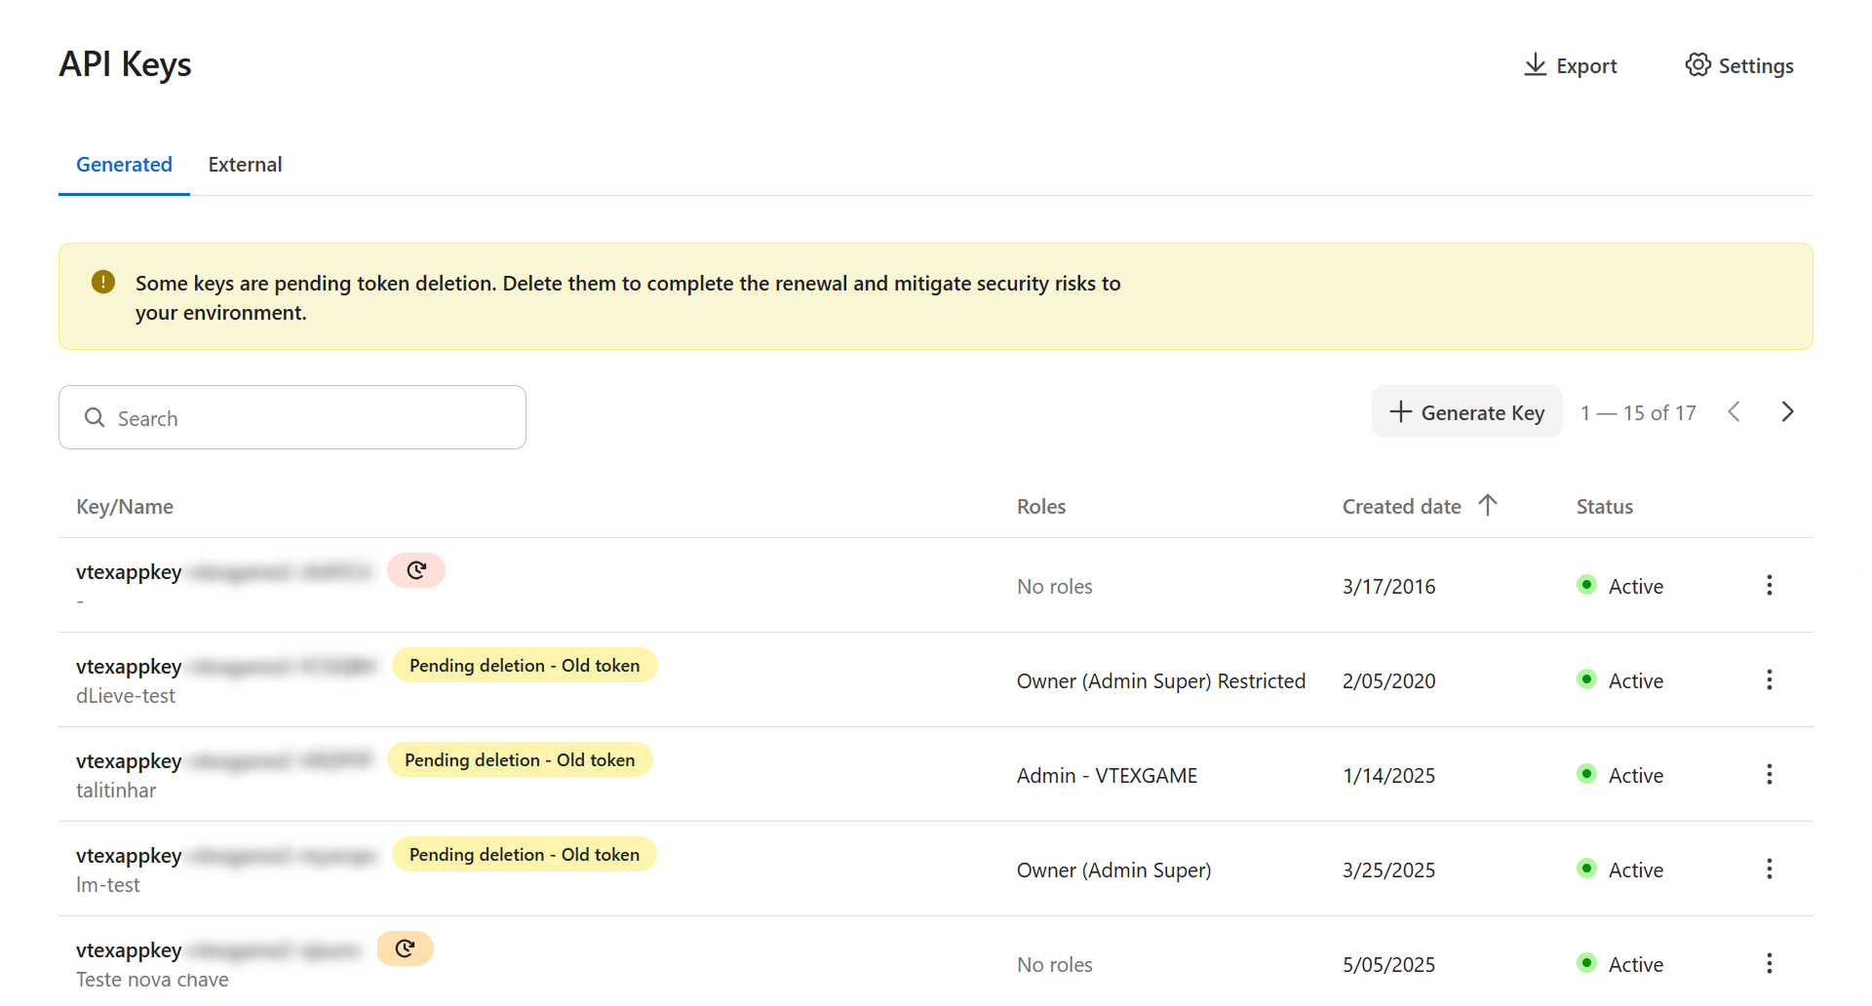Toggle the Created date sort order
The image size is (1872, 1006).
1488,505
